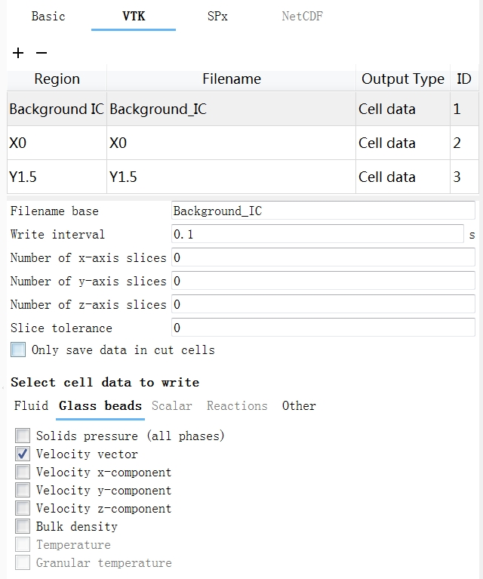This screenshot has width=483, height=579.
Task: Tick the Bulk density checkbox
Action: [x=23, y=527]
